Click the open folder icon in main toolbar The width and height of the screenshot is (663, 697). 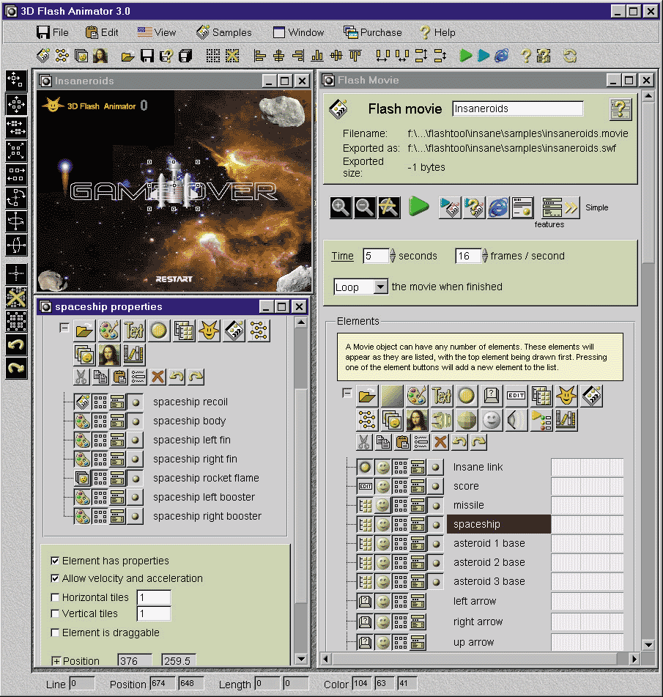(127, 56)
